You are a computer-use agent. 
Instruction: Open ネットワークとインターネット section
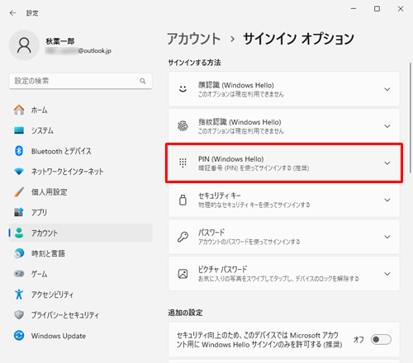coord(80,172)
